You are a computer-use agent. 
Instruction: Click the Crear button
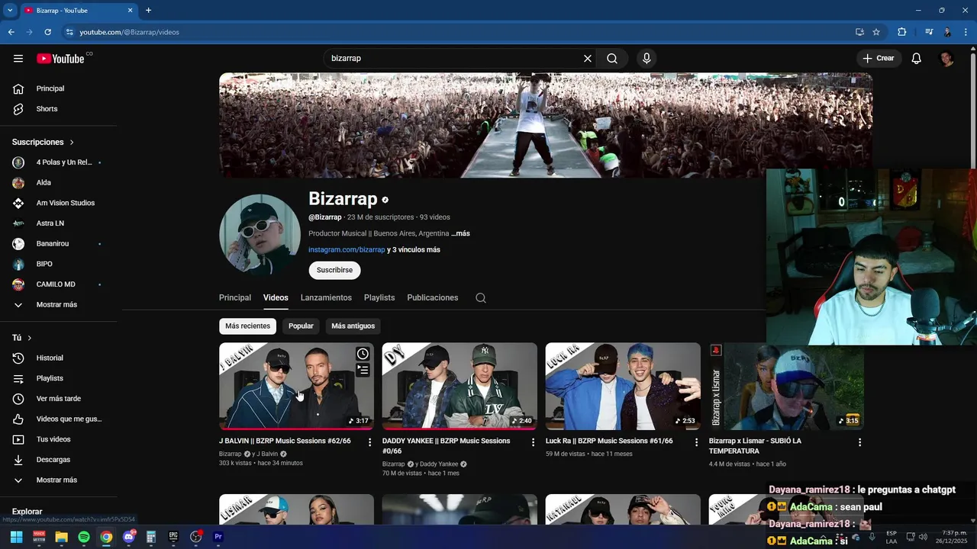[879, 59]
